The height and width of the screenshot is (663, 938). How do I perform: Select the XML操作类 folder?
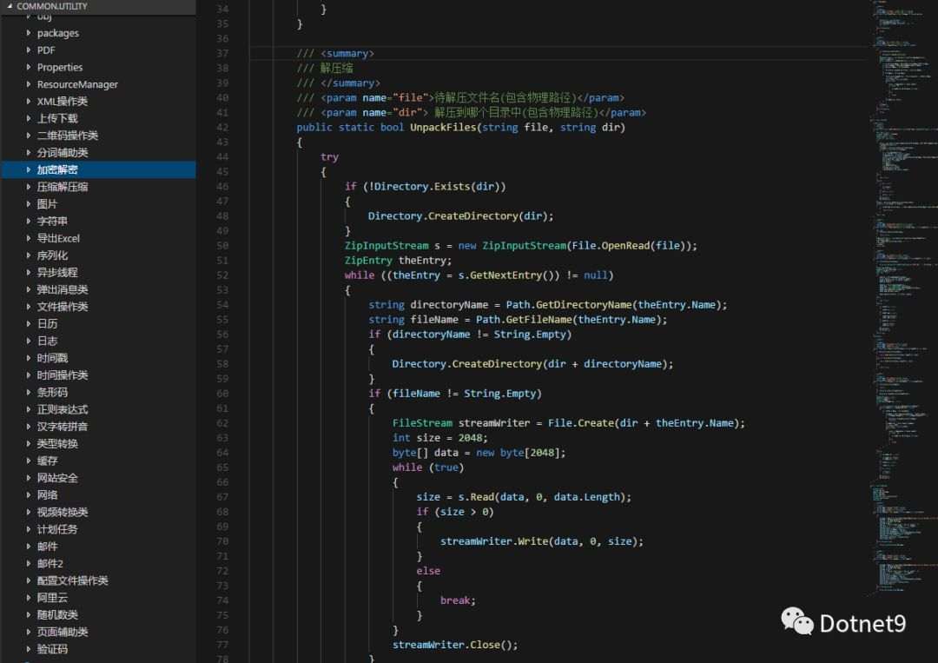(63, 102)
